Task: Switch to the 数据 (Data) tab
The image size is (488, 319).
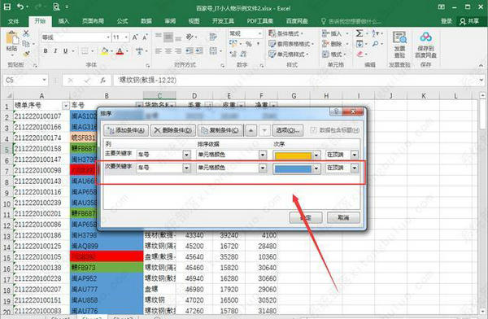Action: 146,21
